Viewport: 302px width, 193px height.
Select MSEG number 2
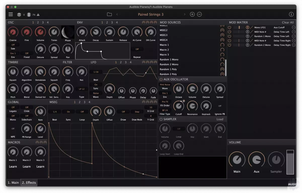click(80, 102)
